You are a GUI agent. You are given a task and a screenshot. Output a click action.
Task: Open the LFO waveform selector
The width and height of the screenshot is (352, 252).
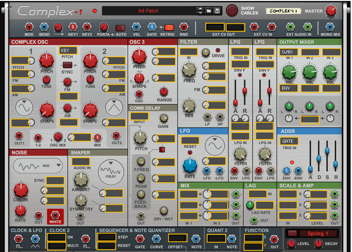(x=215, y=146)
